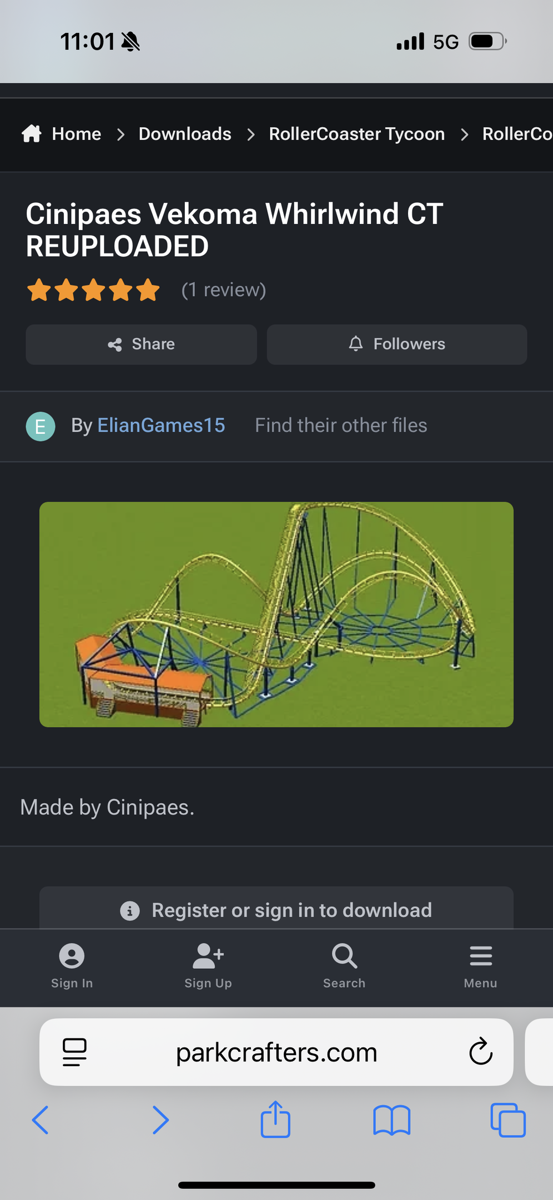The height and width of the screenshot is (1200, 553).
Task: Open the Search magnifier in bottom bar
Action: pos(344,956)
